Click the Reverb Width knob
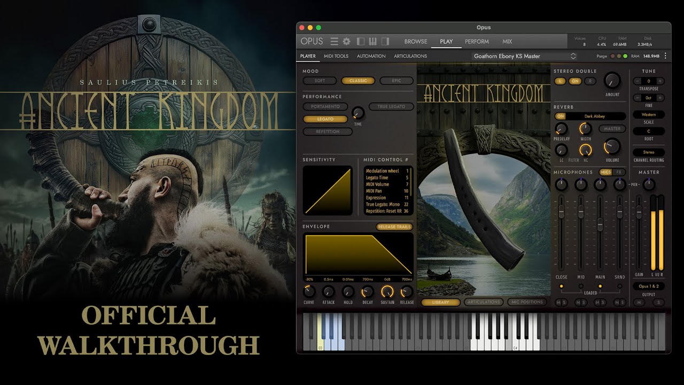The width and height of the screenshot is (684, 385). [586, 129]
